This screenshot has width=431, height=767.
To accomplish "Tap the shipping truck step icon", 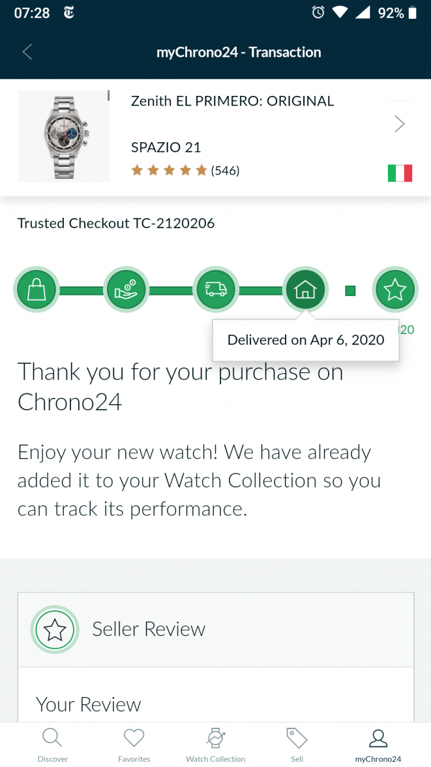I will click(216, 290).
